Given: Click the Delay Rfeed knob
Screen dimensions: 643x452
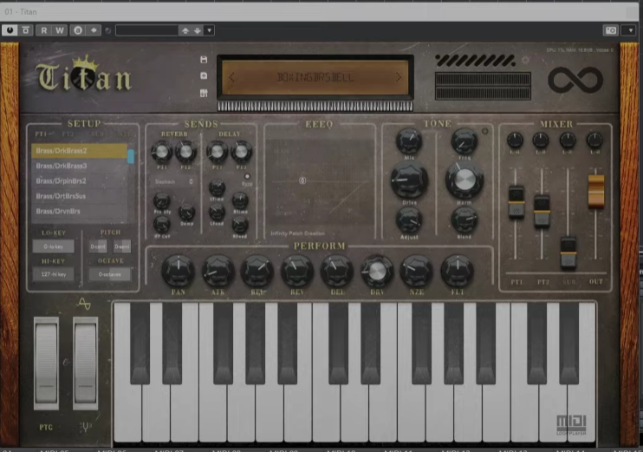Looking at the screenshot, I should coord(240,225).
